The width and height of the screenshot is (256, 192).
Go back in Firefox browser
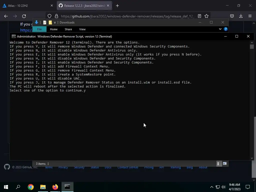coord(6,16)
